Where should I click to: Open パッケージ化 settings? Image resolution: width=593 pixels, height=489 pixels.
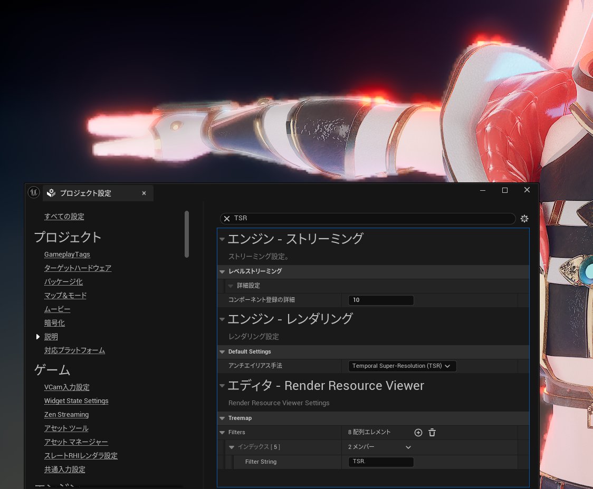click(63, 282)
